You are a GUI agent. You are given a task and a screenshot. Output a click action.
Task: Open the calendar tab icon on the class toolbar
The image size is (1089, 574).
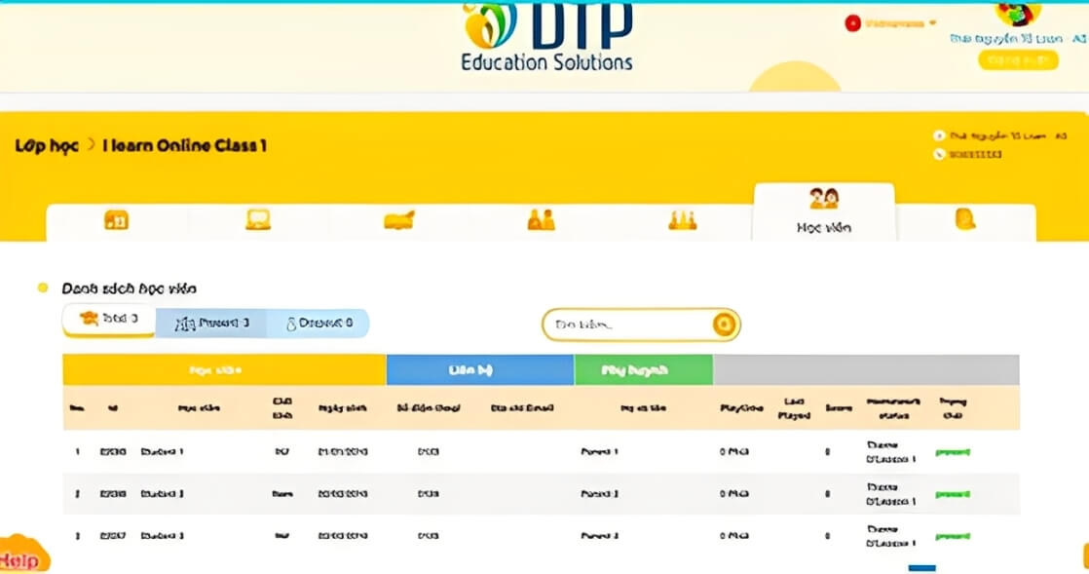[117, 219]
